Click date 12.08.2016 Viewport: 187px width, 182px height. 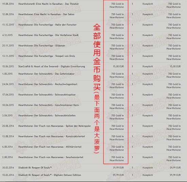8,14
